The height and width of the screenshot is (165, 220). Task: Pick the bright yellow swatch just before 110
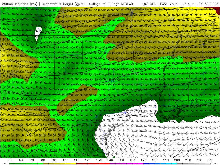pos(74,163)
